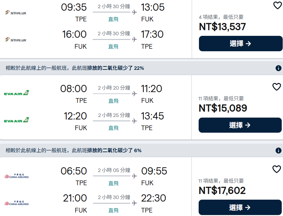Save the STARLUX NT$13,537 flight with the heart
283x216 pixels.
click(x=277, y=5)
